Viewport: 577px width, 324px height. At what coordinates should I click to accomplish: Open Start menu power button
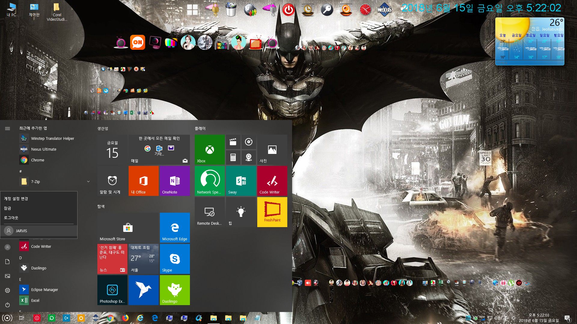pyautogui.click(x=8, y=305)
